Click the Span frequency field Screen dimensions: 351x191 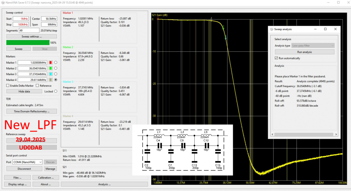pyautogui.click(x=49, y=24)
